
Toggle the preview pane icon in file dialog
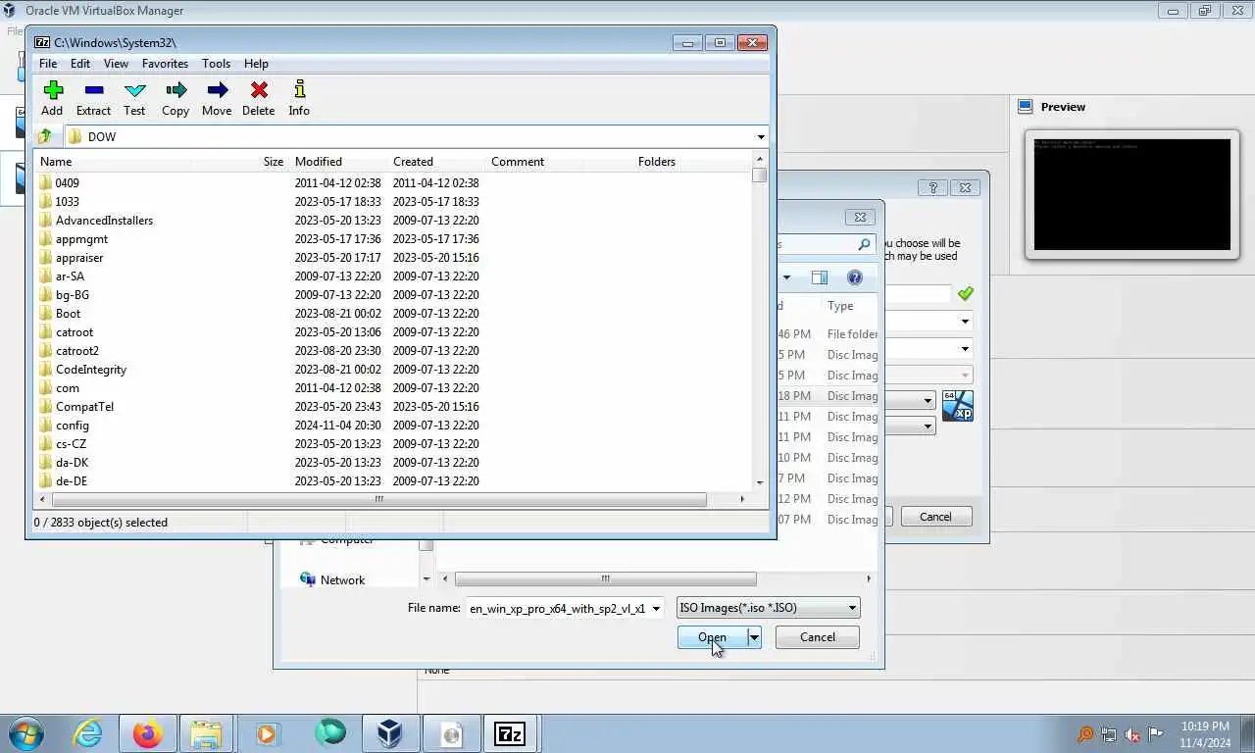820,277
